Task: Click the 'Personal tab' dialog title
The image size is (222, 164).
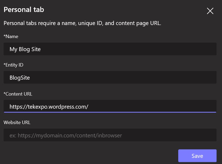Action: [x=24, y=10]
